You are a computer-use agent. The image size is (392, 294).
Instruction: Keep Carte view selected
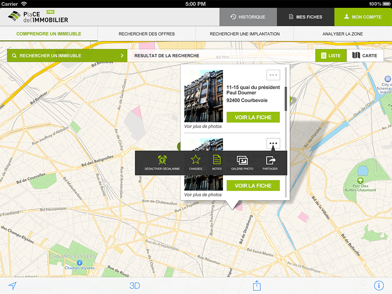click(365, 55)
